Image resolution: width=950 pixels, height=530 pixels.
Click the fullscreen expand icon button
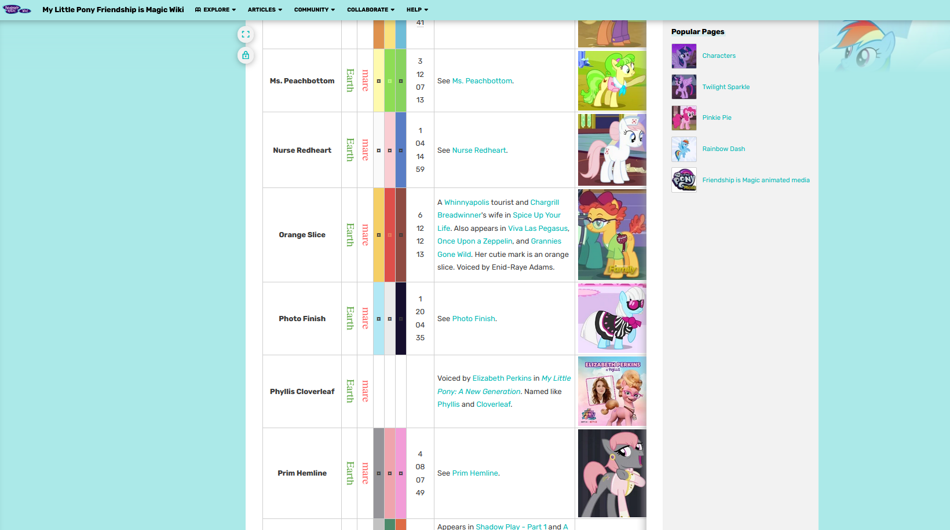click(x=246, y=35)
